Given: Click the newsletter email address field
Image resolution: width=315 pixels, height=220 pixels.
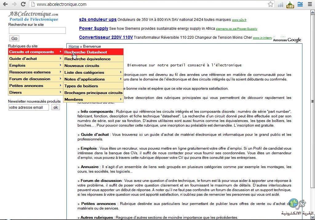Looking at the screenshot, I should tap(29, 108).
